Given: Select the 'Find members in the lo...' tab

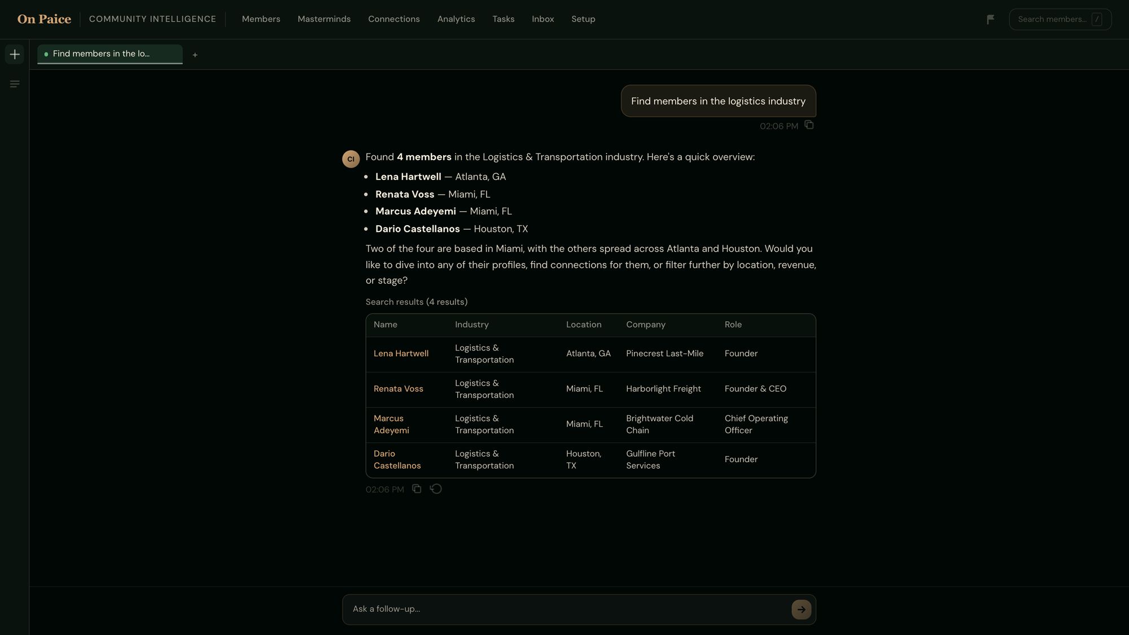Looking at the screenshot, I should pos(110,54).
